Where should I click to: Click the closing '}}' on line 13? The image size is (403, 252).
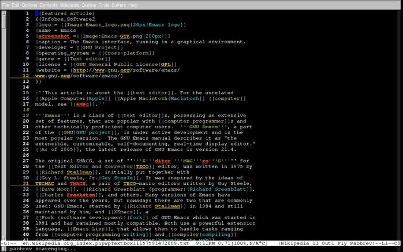click(38, 81)
